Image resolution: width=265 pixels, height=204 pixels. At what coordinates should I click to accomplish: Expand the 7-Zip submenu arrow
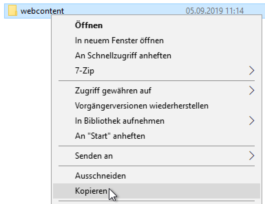tap(252, 71)
